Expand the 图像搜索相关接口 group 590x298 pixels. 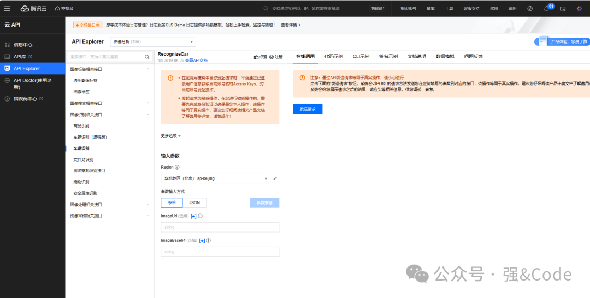(109, 103)
